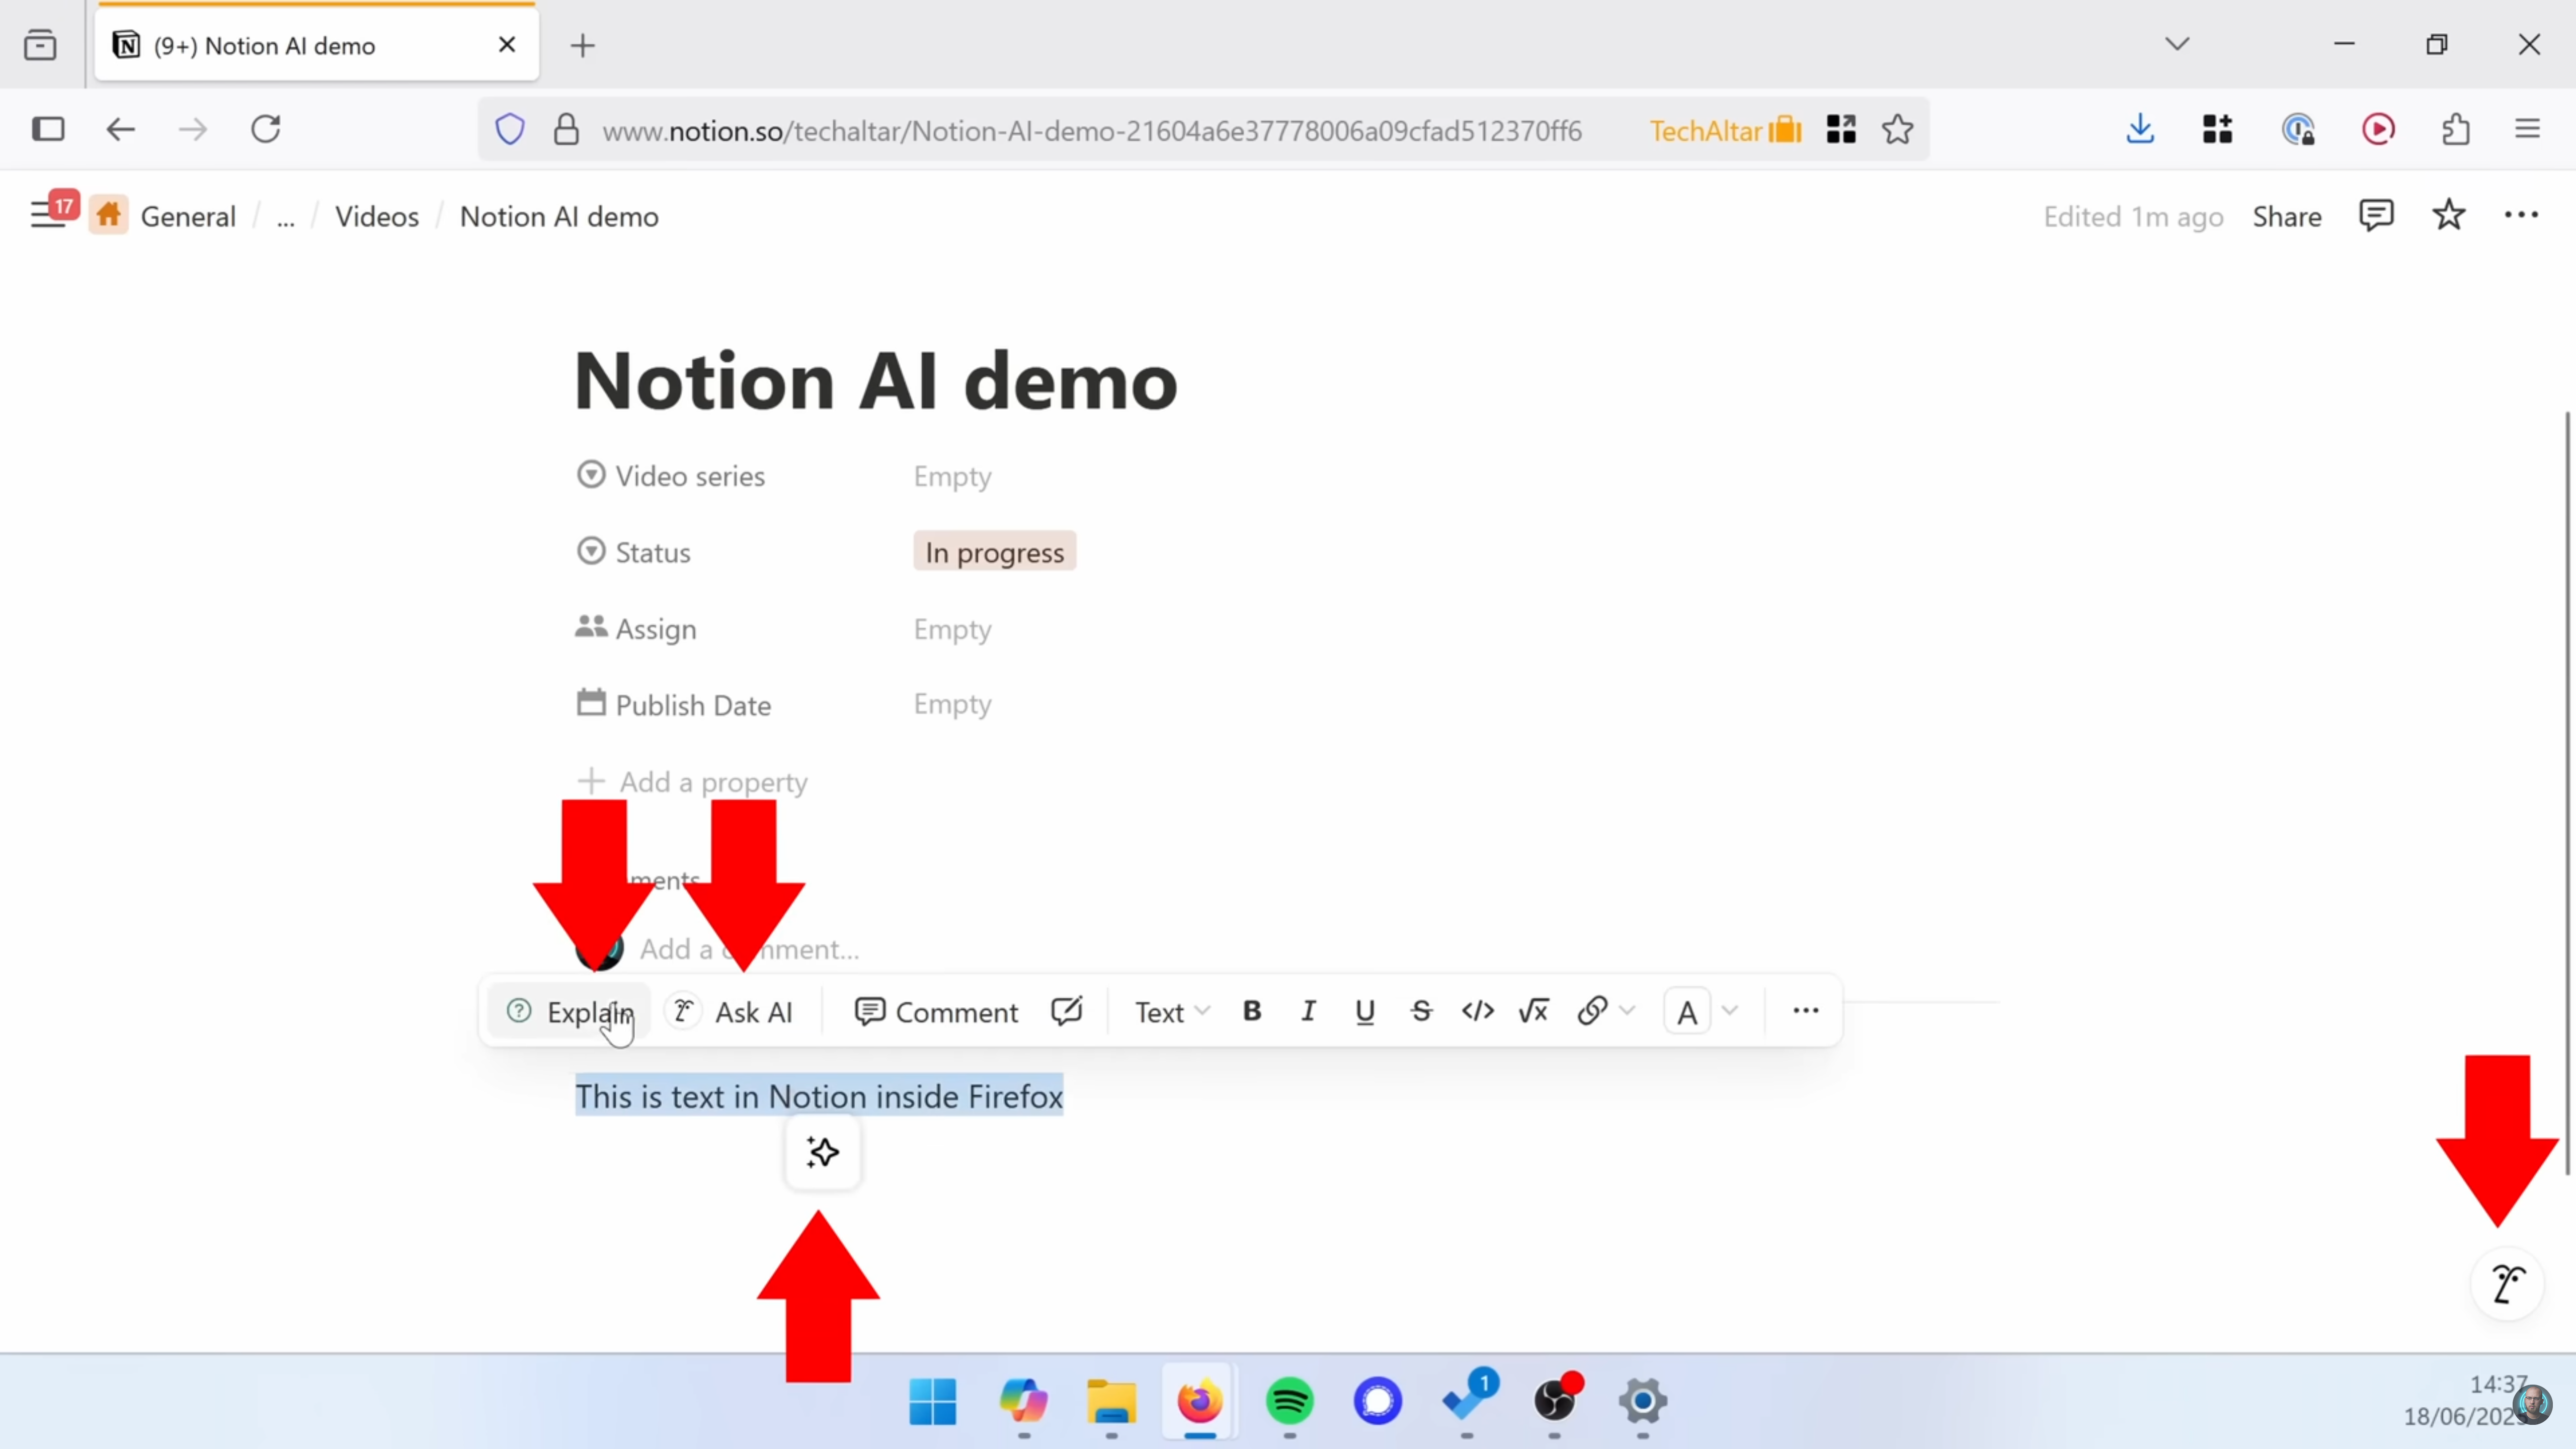
Task: Click the suggest edits icon
Action: click(1066, 1011)
